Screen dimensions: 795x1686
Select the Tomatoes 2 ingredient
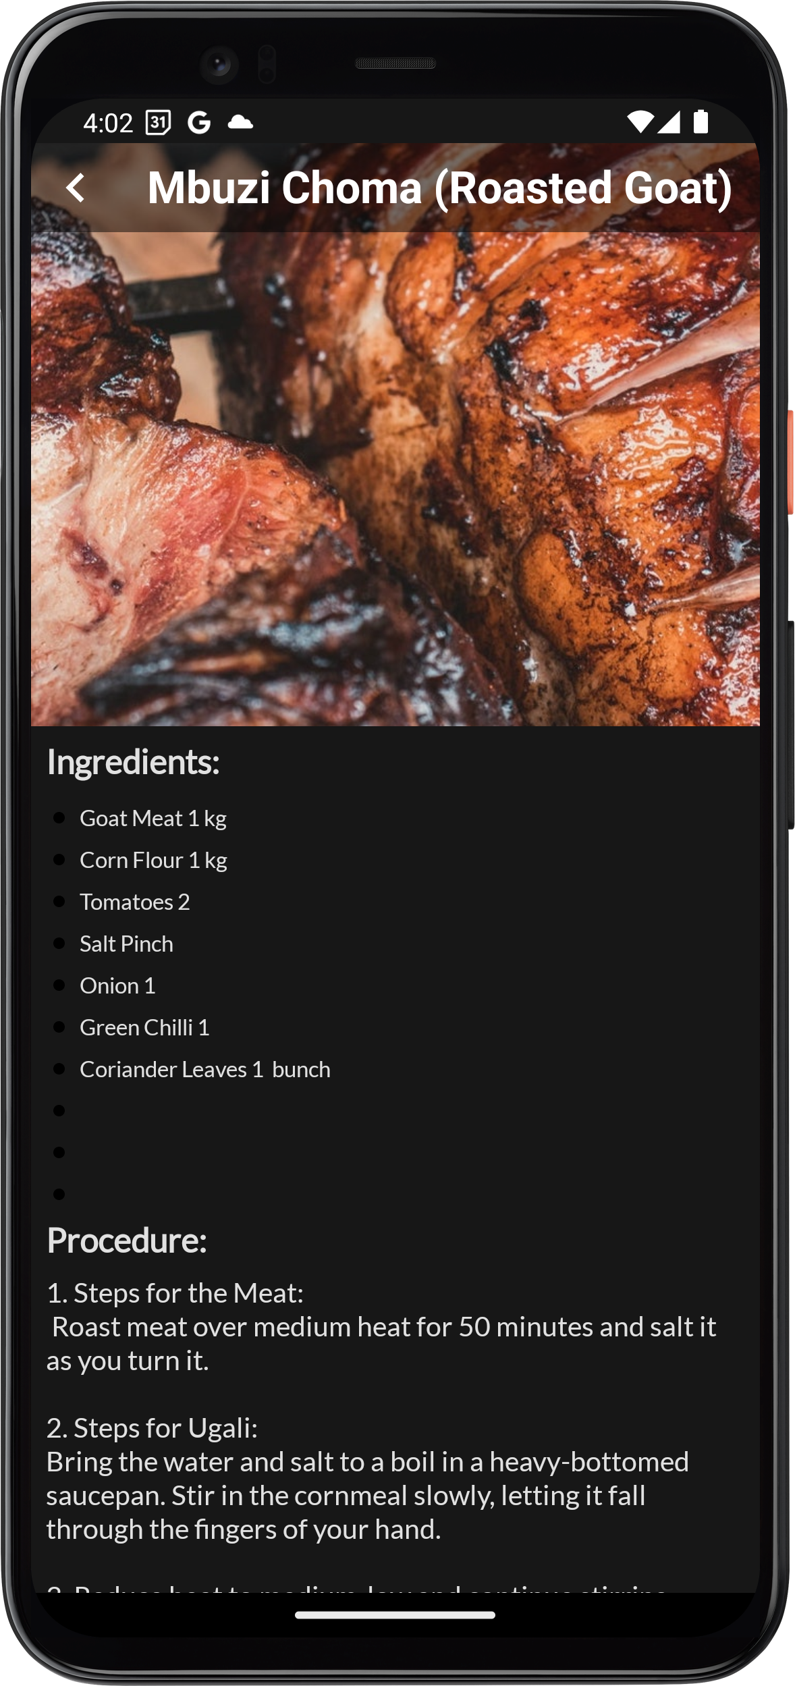tap(135, 902)
